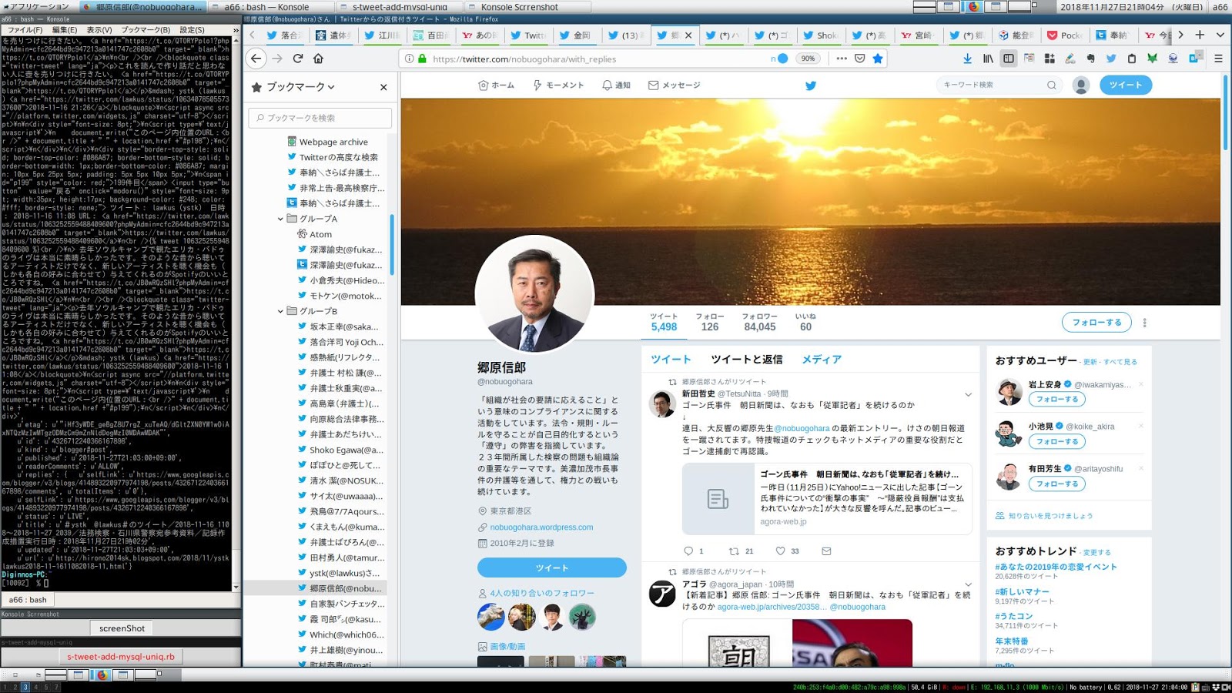Image resolution: width=1232 pixels, height=693 pixels.
Task: Click the bookmark star in the address bar
Action: (x=878, y=59)
